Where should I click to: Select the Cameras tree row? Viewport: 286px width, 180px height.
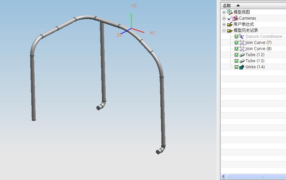[253, 18]
